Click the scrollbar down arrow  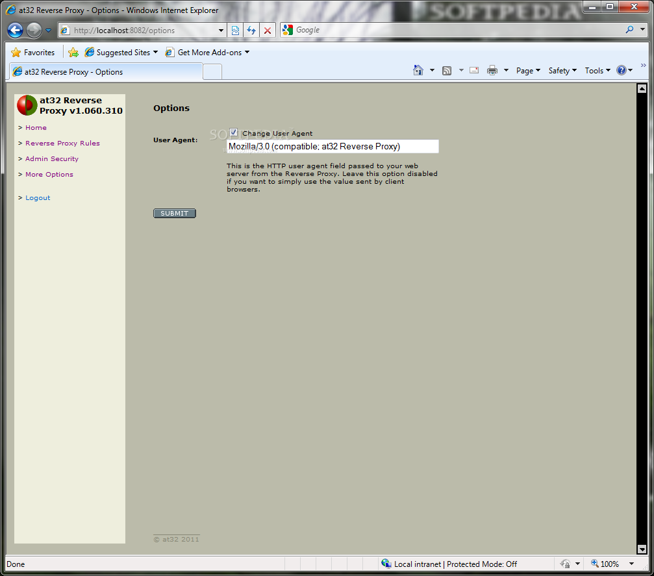(642, 549)
